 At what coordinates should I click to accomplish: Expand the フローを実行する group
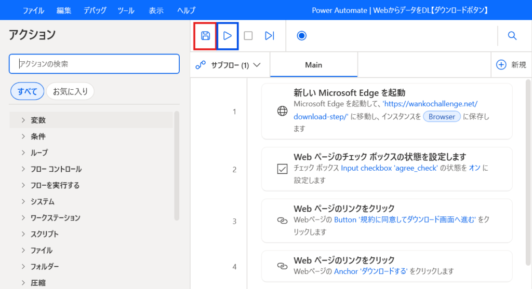click(x=91, y=185)
